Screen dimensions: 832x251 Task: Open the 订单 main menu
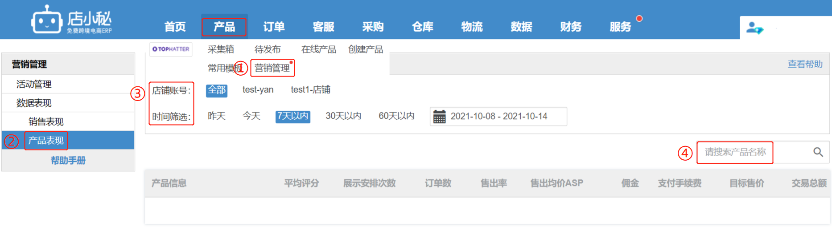[274, 27]
